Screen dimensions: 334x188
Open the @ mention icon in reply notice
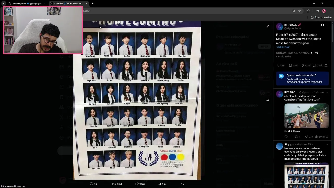[281, 76]
